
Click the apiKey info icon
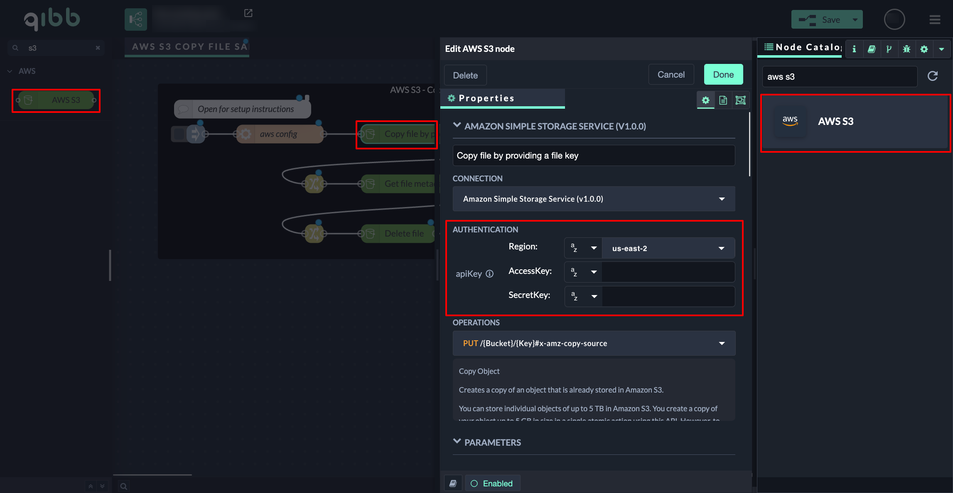490,273
